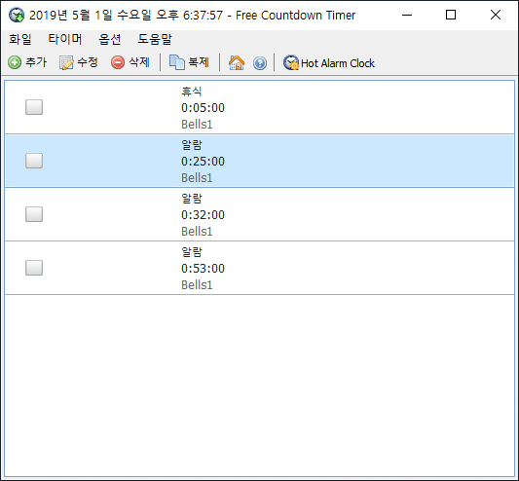This screenshot has width=519, height=481.
Task: Open the home page house icon
Action: tap(237, 62)
